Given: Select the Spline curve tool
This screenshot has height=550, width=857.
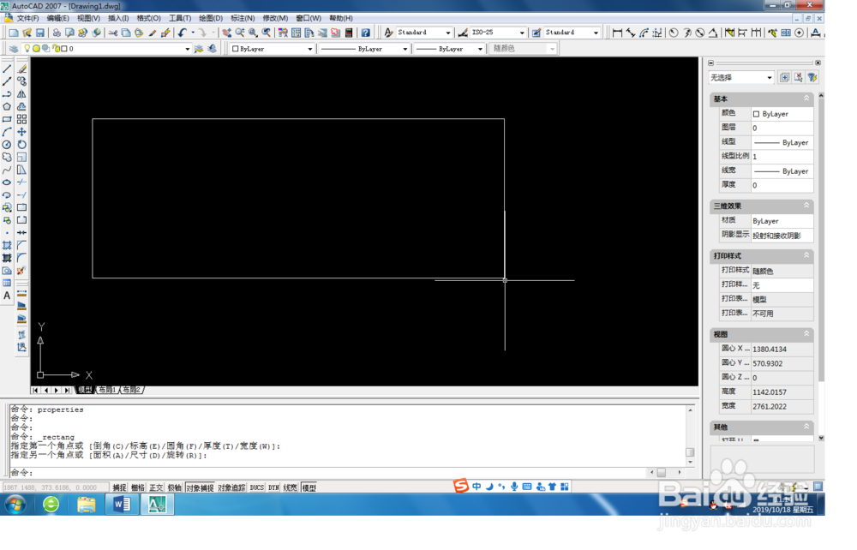Looking at the screenshot, I should coord(7,170).
